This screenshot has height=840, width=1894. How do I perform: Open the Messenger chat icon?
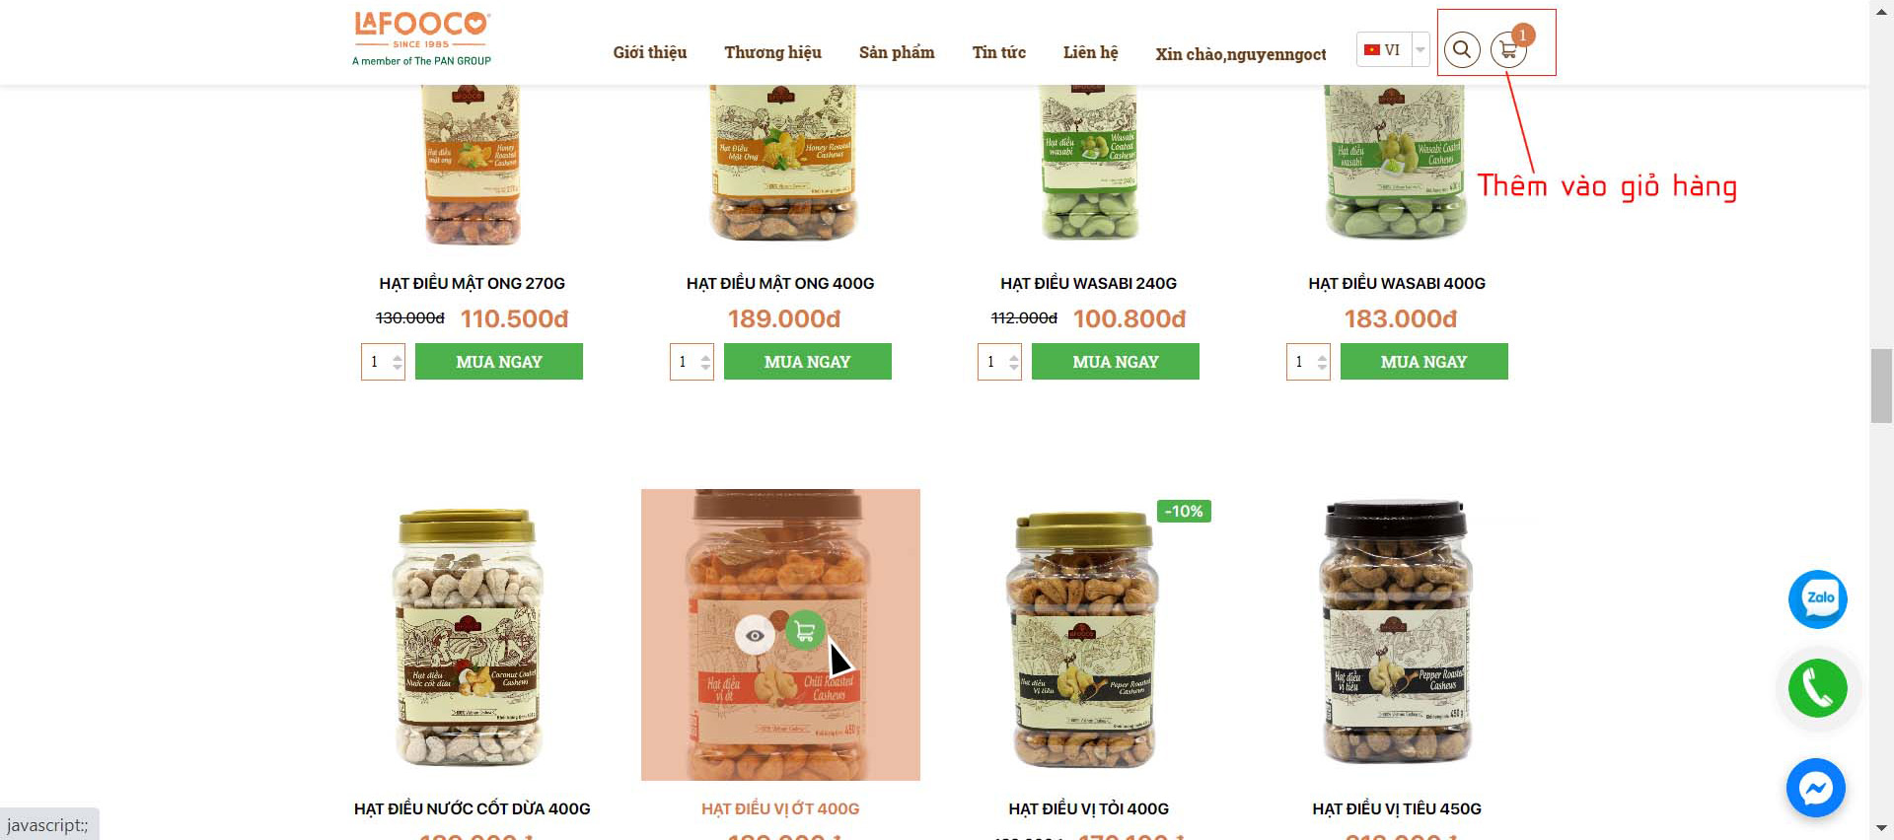(x=1816, y=788)
